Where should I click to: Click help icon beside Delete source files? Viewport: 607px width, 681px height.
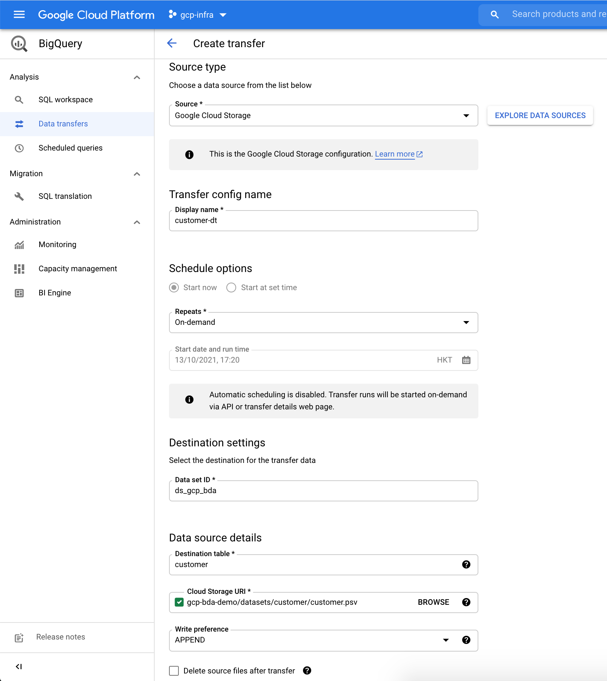[307, 670]
